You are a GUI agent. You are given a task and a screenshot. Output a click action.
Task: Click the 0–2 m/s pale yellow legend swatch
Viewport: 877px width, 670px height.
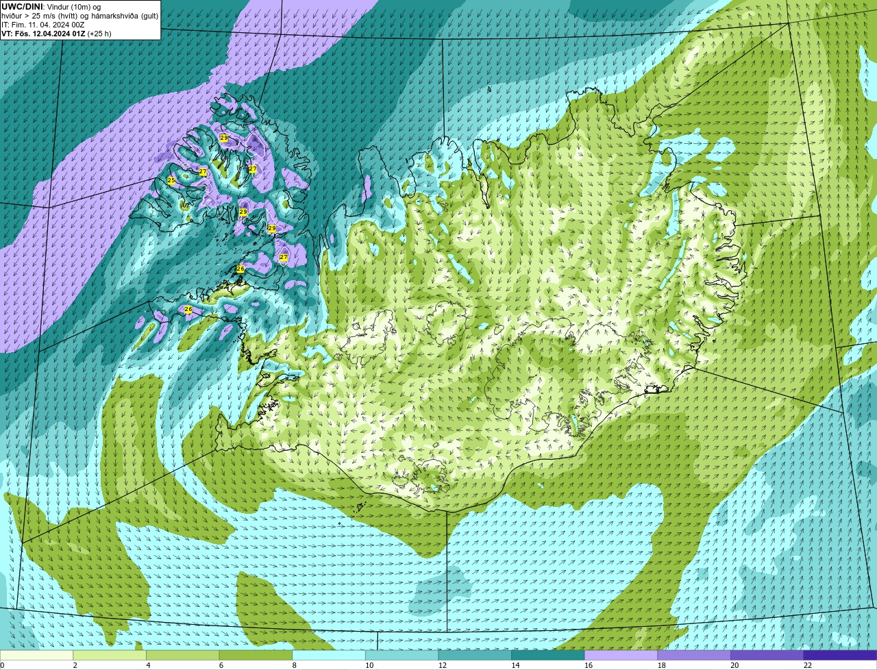(x=36, y=655)
